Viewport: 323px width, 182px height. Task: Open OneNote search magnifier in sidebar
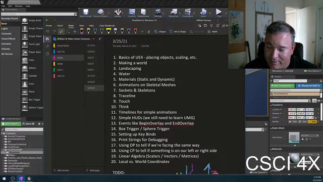(x=47, y=46)
